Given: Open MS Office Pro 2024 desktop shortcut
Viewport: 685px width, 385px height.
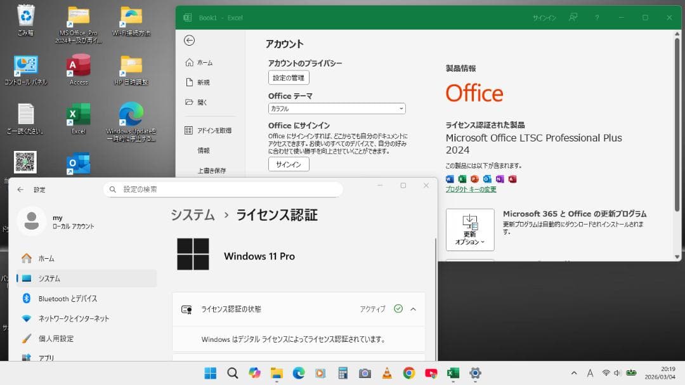Looking at the screenshot, I should 79,25.
